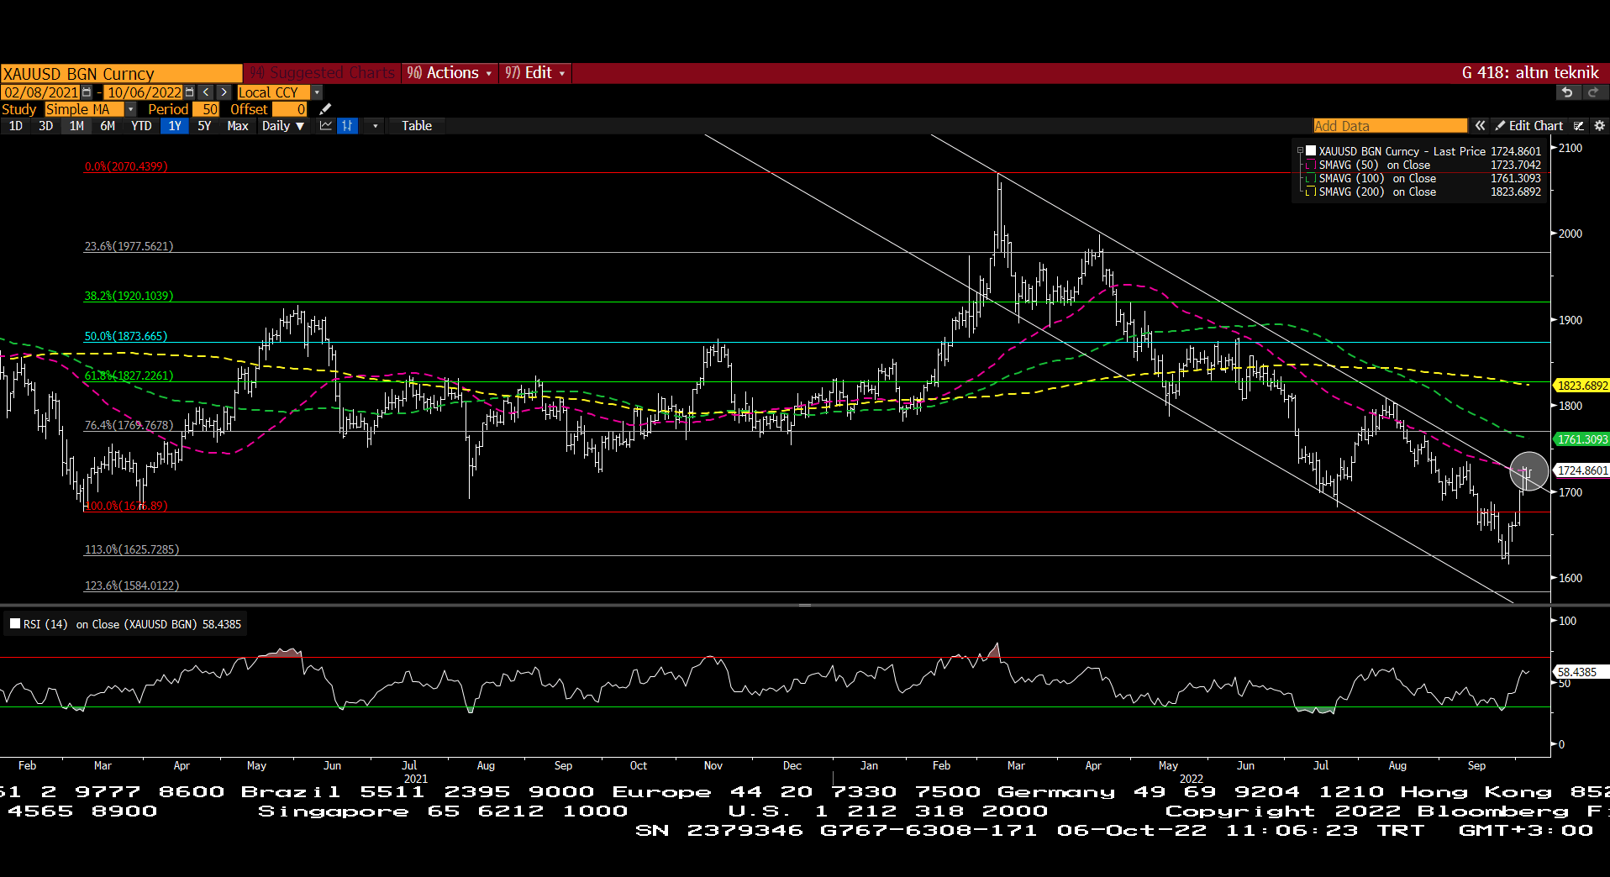Image resolution: width=1610 pixels, height=877 pixels.
Task: Collapse the XAUUSD legend tree
Action: [x=1300, y=151]
